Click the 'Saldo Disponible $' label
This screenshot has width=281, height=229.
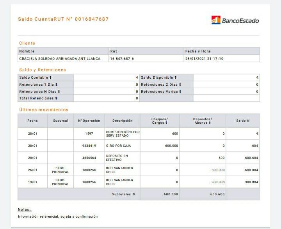[158, 78]
